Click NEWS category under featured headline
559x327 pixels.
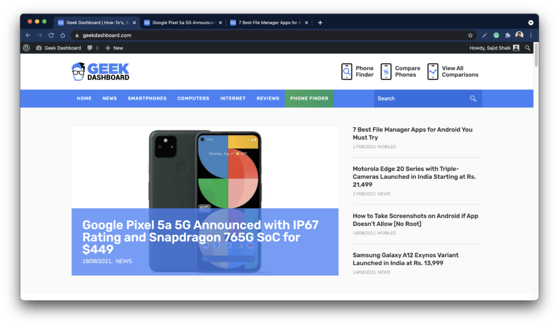coord(124,261)
